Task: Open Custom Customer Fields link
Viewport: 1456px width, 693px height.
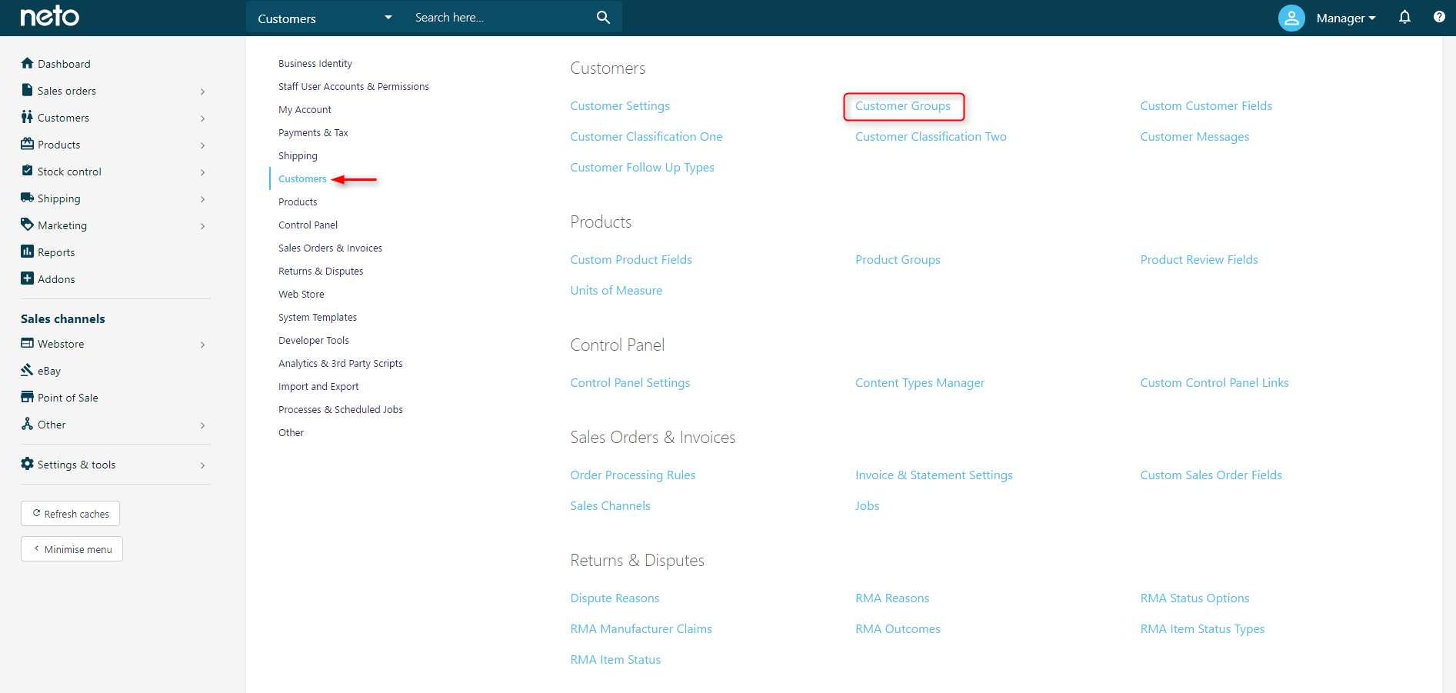Action: tap(1206, 106)
